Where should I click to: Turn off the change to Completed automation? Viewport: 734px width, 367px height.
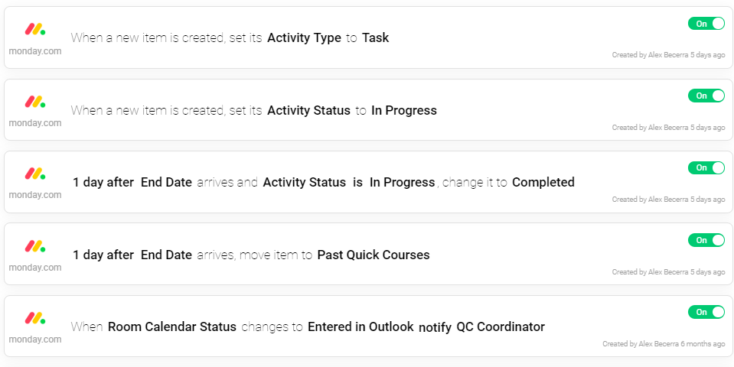tap(706, 167)
